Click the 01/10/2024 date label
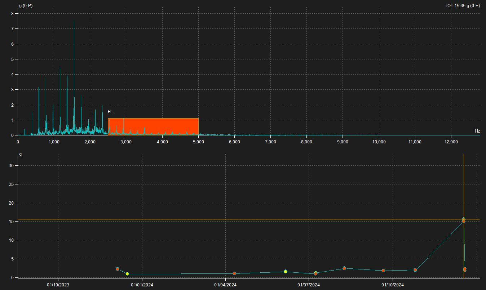 pos(393,285)
